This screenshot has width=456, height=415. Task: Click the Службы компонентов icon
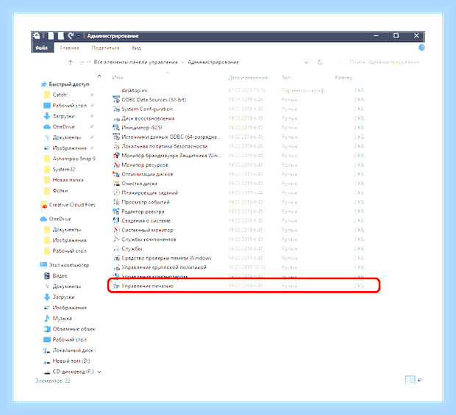116,239
